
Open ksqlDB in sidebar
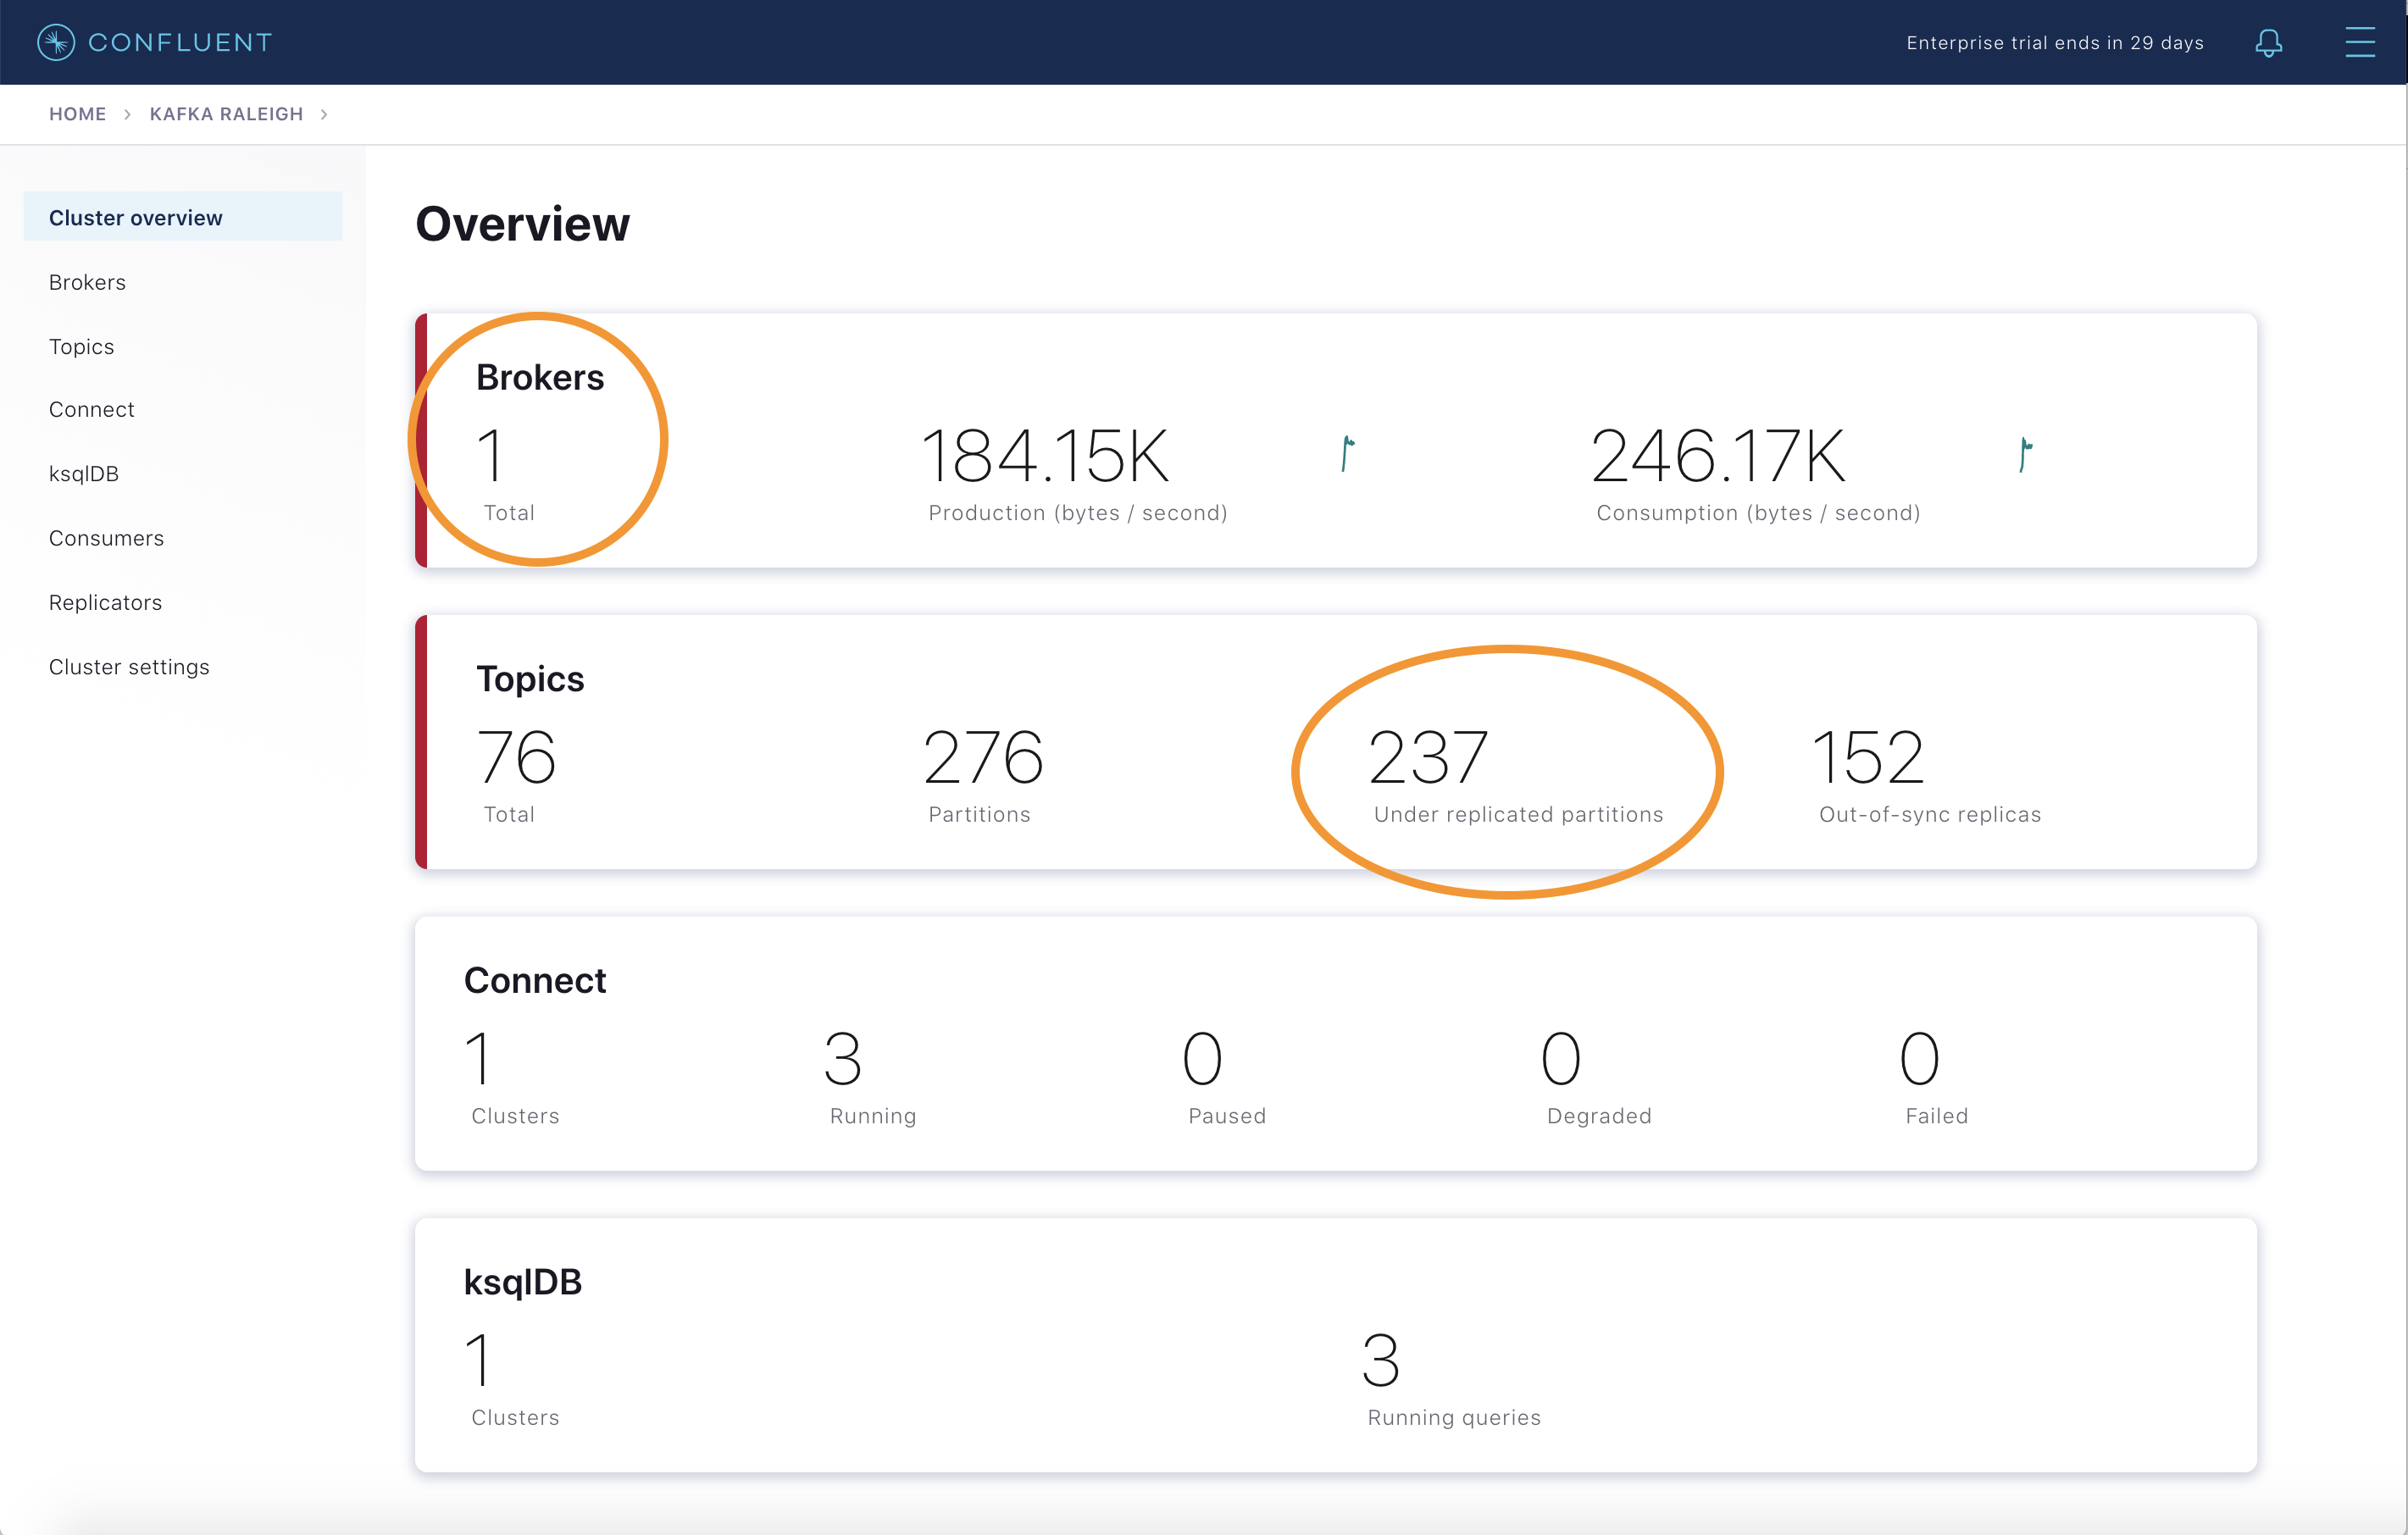pos(84,474)
